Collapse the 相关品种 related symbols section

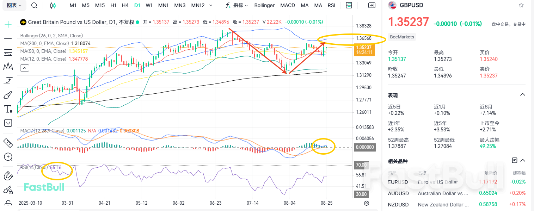(x=522, y=160)
